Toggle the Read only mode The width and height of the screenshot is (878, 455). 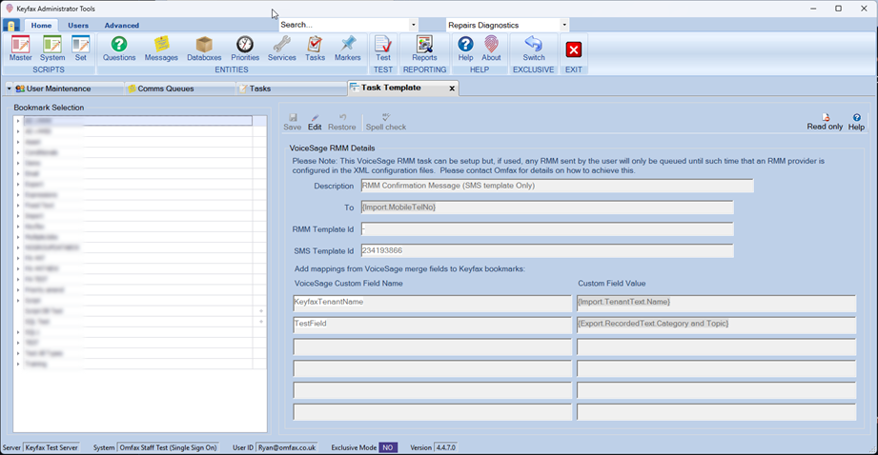point(825,121)
